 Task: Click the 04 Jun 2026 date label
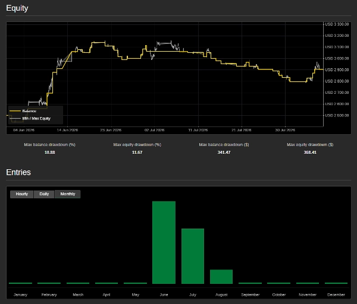(24, 130)
